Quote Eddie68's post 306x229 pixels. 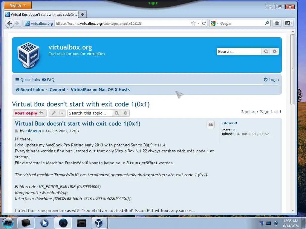click(x=211, y=124)
